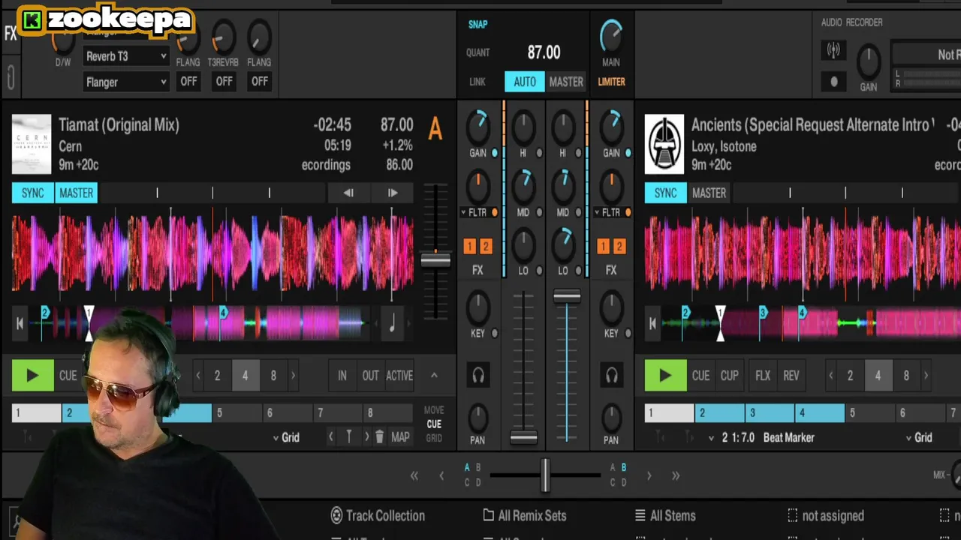Click Deck A tempo bend backward arrow

coord(348,193)
